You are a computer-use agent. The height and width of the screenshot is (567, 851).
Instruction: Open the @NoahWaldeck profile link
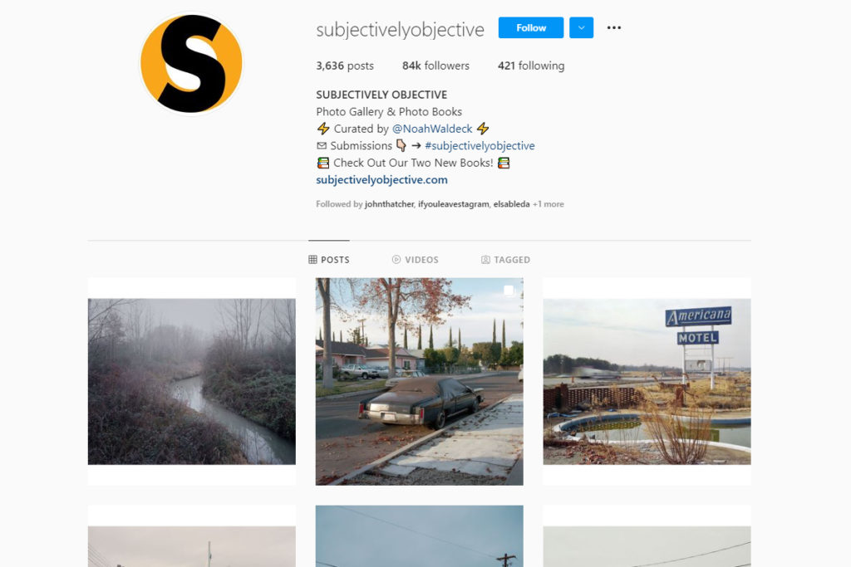(x=432, y=129)
